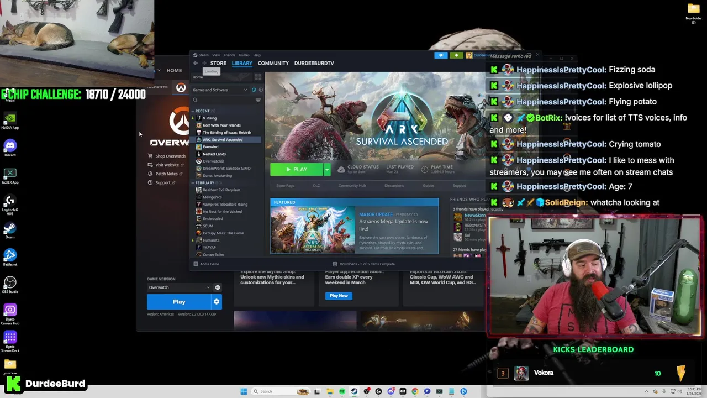This screenshot has height=398, width=707.
Task: Click the library recent-activity clock icon
Action: coord(254,90)
